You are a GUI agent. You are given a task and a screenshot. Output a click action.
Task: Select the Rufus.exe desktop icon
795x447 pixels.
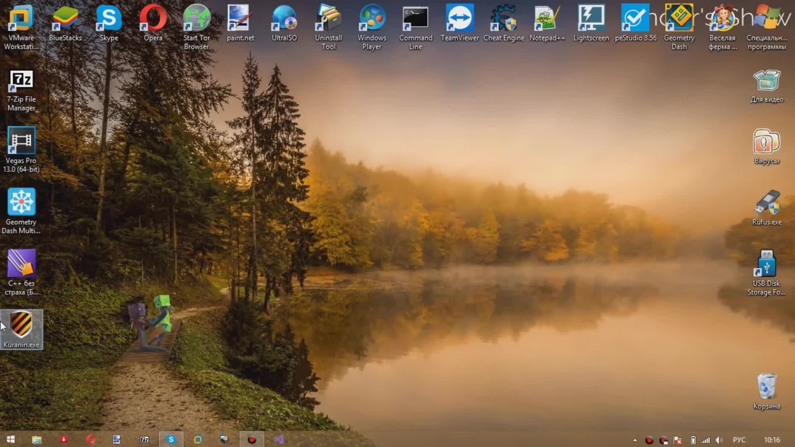[766, 207]
